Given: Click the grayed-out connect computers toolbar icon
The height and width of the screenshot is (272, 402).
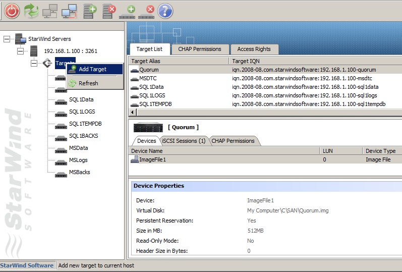Looking at the screenshot, I should [50, 10].
